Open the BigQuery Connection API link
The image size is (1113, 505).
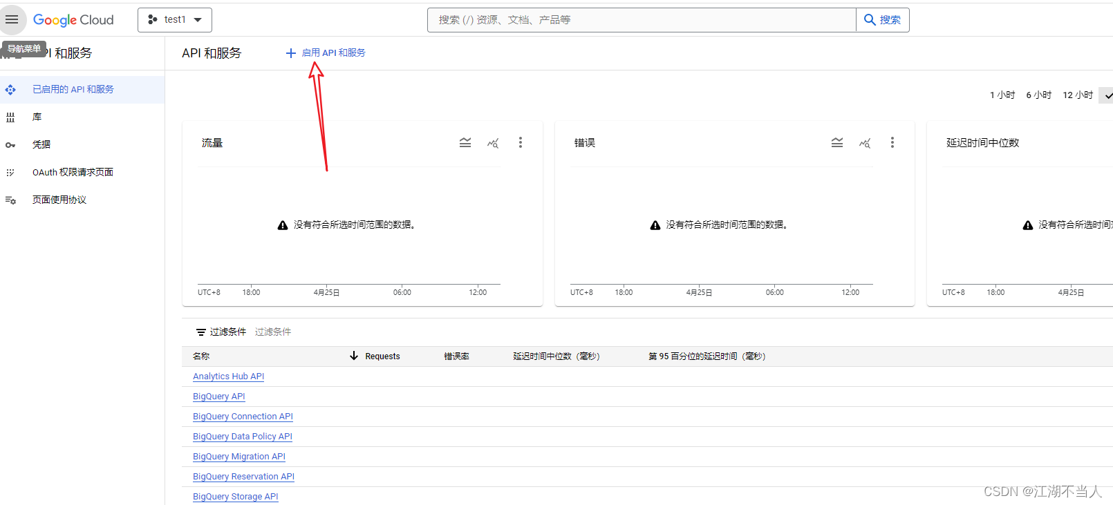tap(243, 417)
